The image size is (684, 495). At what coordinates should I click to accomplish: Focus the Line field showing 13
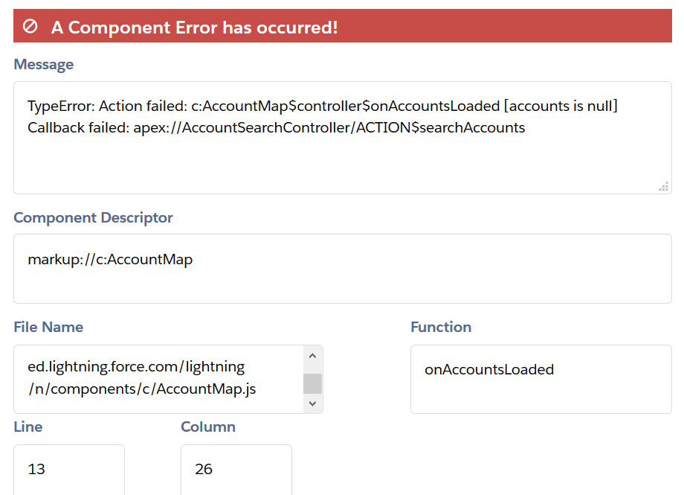[x=68, y=469]
